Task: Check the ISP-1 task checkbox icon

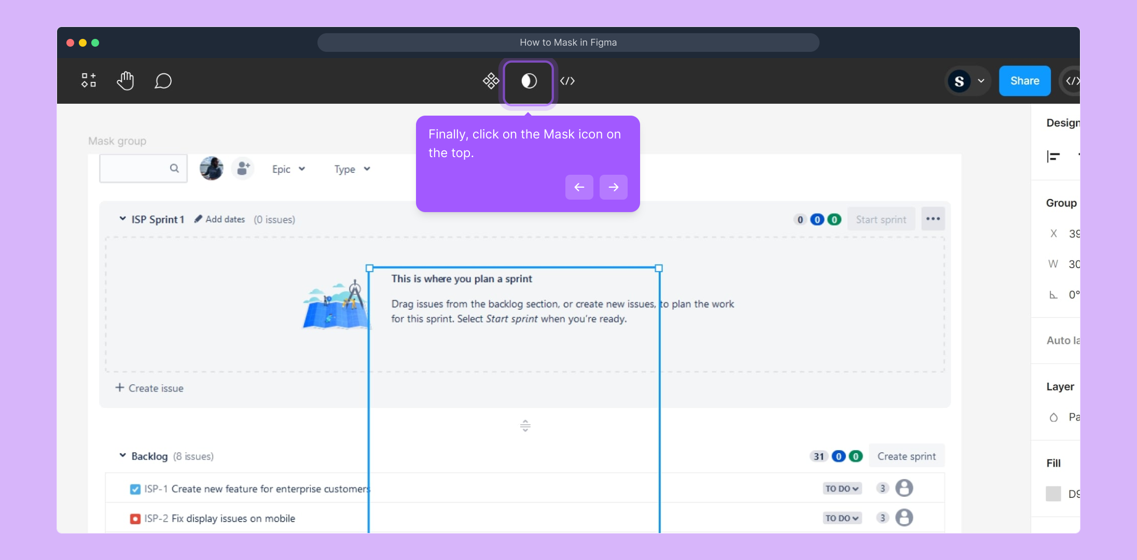Action: click(x=135, y=489)
